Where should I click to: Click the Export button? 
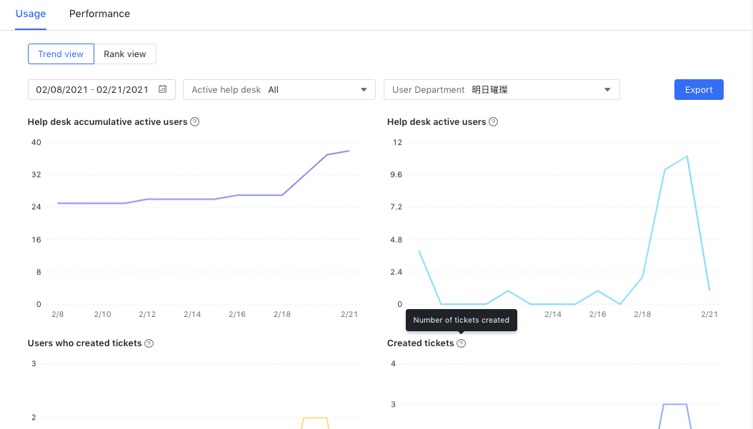coord(698,89)
